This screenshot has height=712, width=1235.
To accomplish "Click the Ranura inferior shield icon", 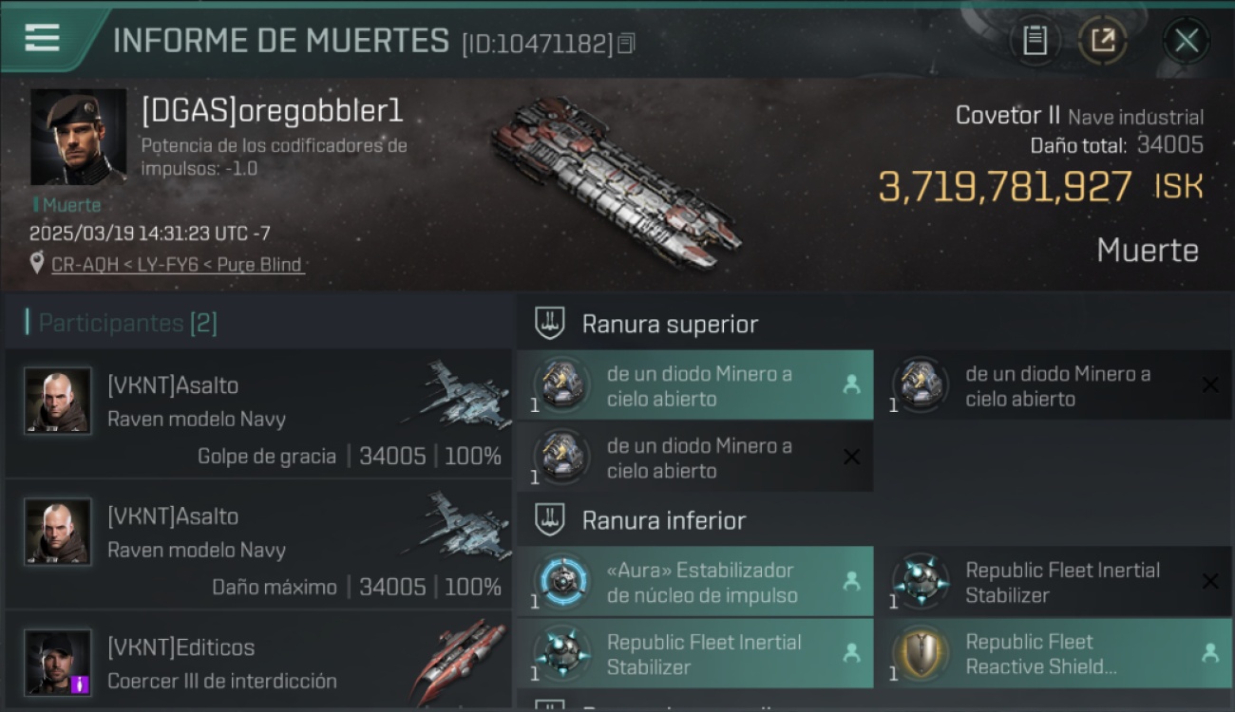I will (549, 519).
